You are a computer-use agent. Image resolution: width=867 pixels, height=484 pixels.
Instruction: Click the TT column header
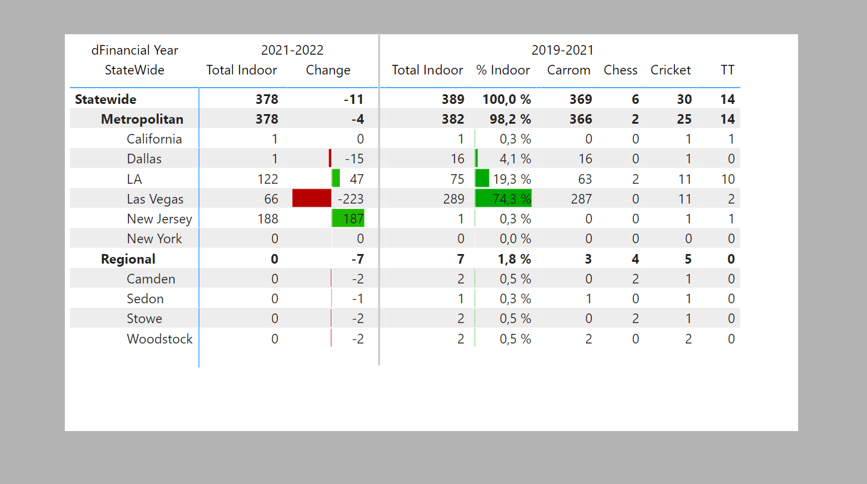pyautogui.click(x=728, y=70)
